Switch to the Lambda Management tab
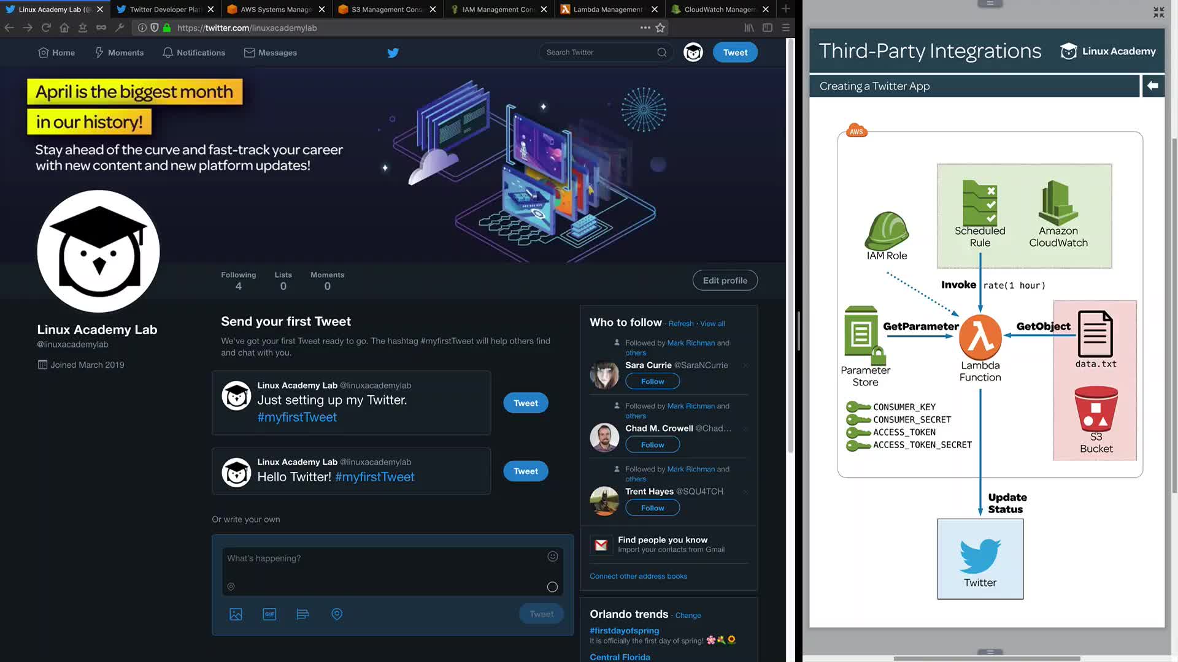This screenshot has height=662, width=1178. tap(607, 9)
